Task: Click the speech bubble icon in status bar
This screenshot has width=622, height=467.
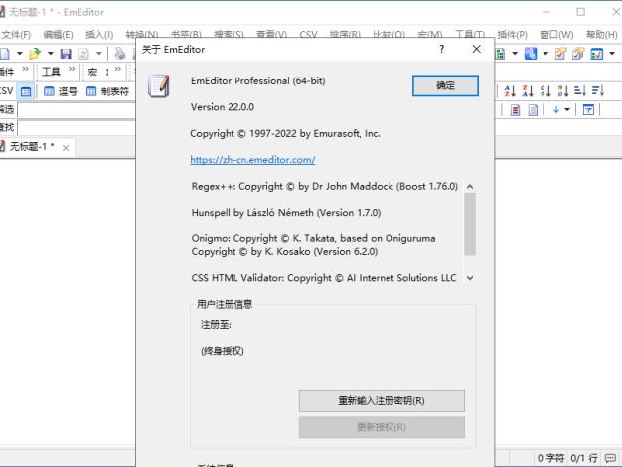Action: (x=610, y=458)
